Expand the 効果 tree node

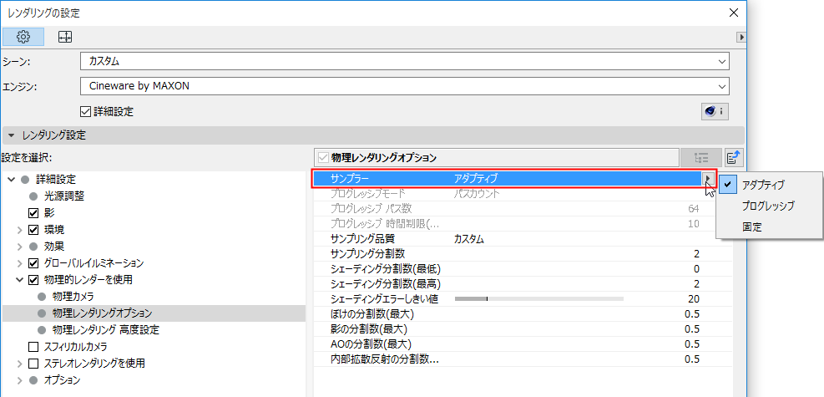(19, 246)
